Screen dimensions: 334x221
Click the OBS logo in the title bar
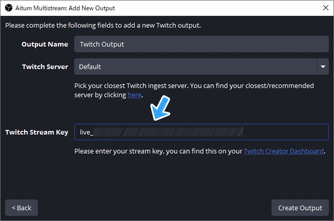click(9, 8)
